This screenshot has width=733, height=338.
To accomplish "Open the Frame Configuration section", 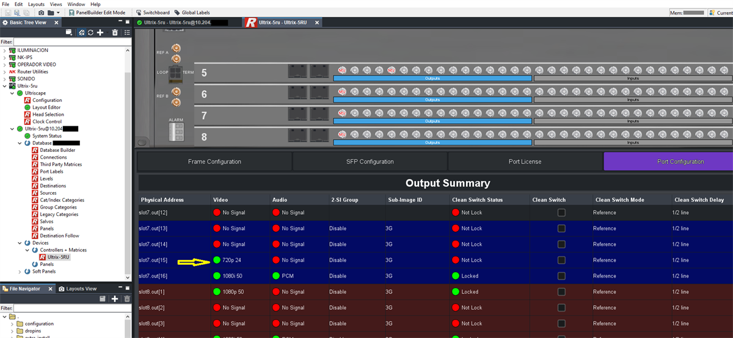I will (x=214, y=162).
